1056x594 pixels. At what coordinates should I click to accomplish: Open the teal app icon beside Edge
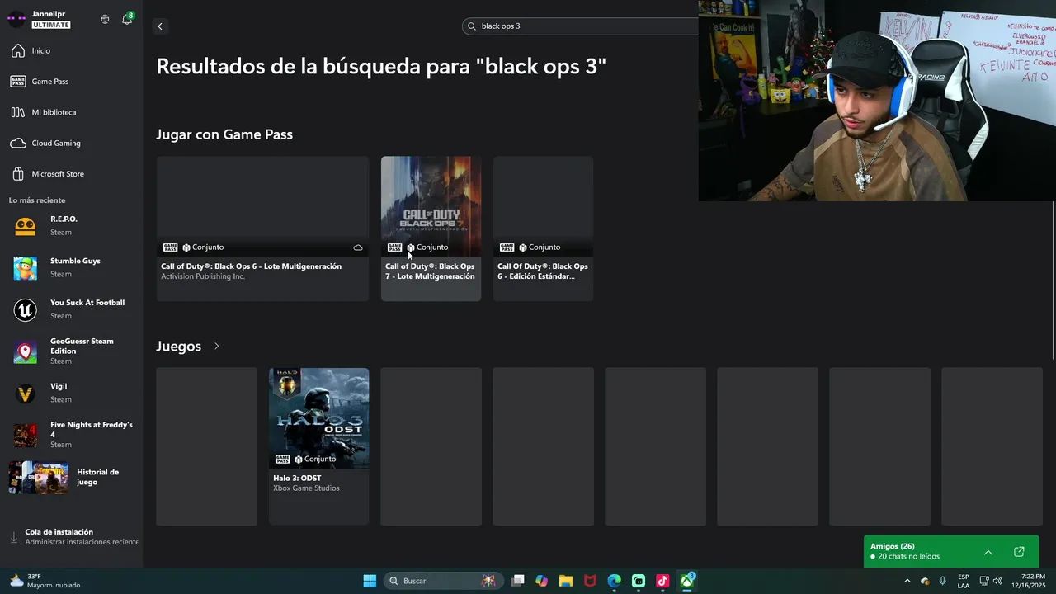point(639,581)
